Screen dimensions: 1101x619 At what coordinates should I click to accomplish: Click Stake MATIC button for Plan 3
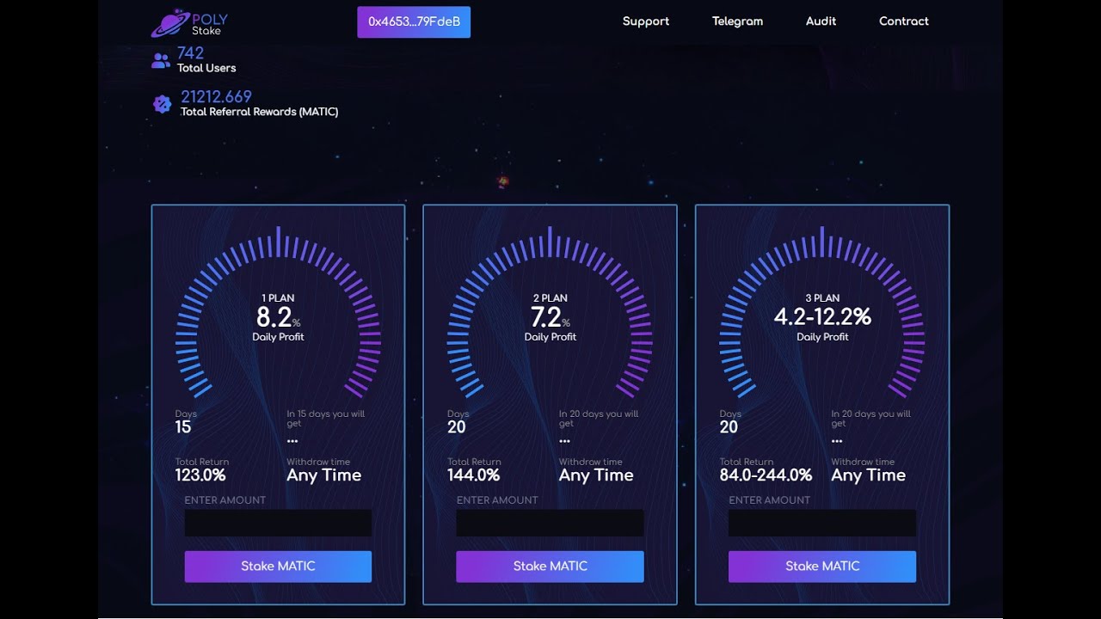pyautogui.click(x=822, y=567)
